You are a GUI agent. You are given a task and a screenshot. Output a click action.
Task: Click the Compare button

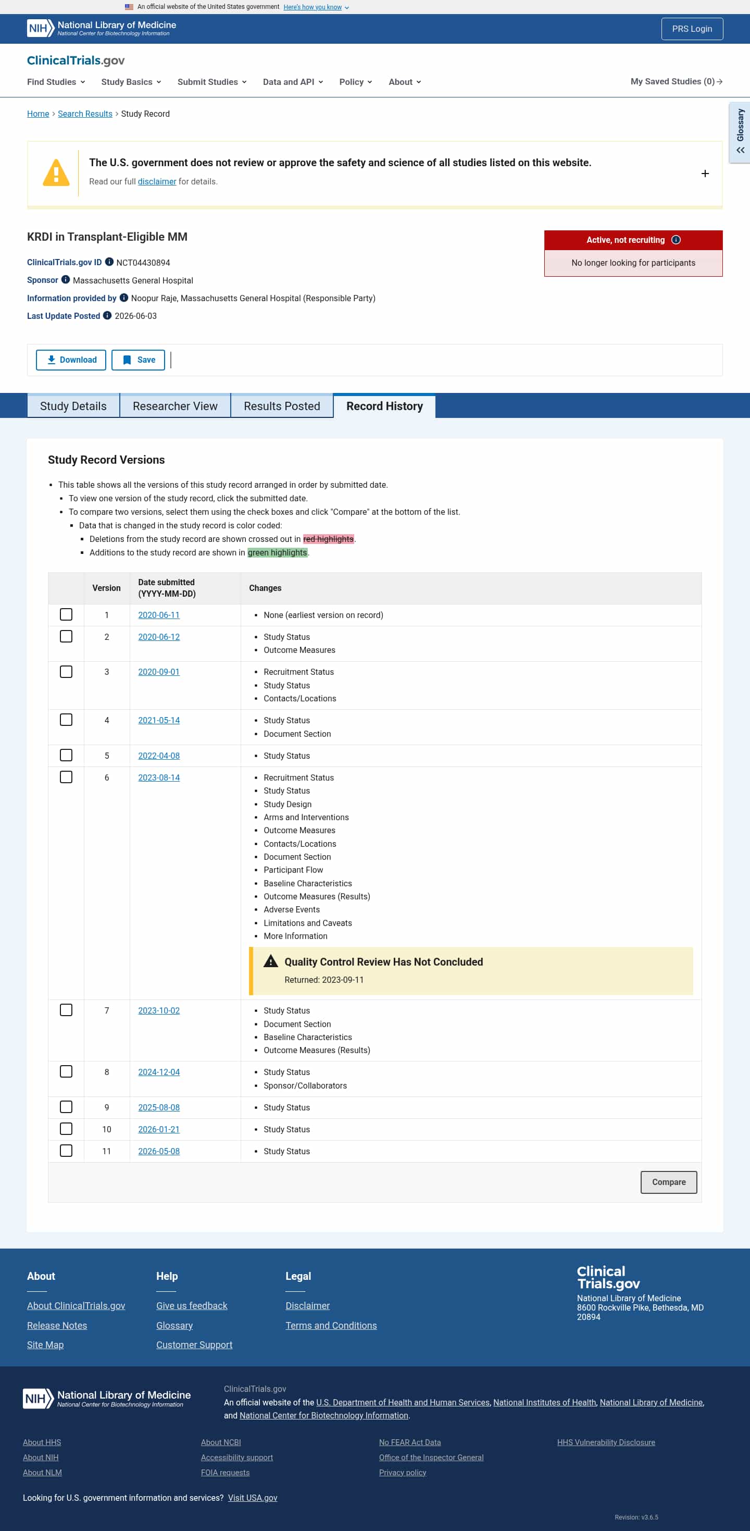pos(669,1182)
